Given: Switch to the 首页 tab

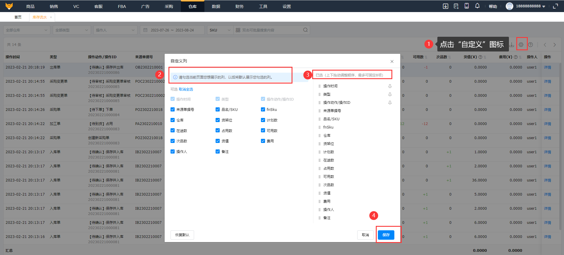Looking at the screenshot, I should point(18,17).
